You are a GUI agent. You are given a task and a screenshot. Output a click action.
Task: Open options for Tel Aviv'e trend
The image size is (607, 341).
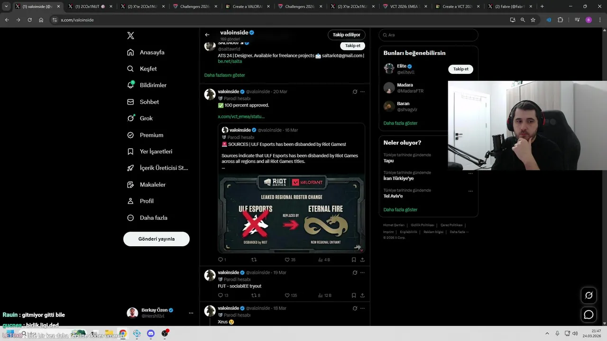tap(470, 191)
